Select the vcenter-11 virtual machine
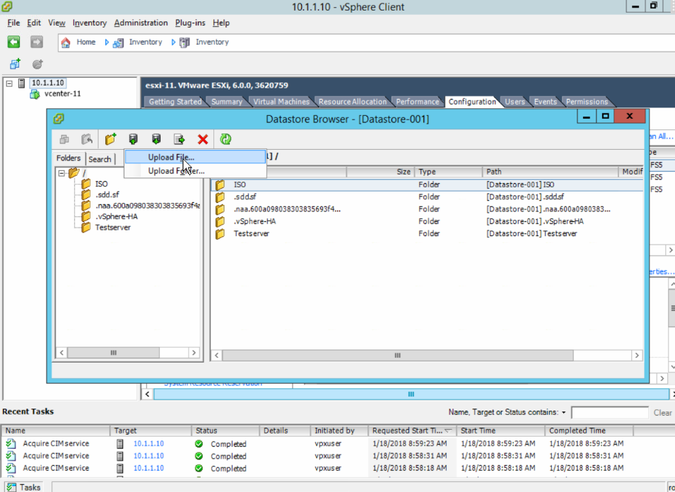675x492 pixels. click(x=62, y=94)
